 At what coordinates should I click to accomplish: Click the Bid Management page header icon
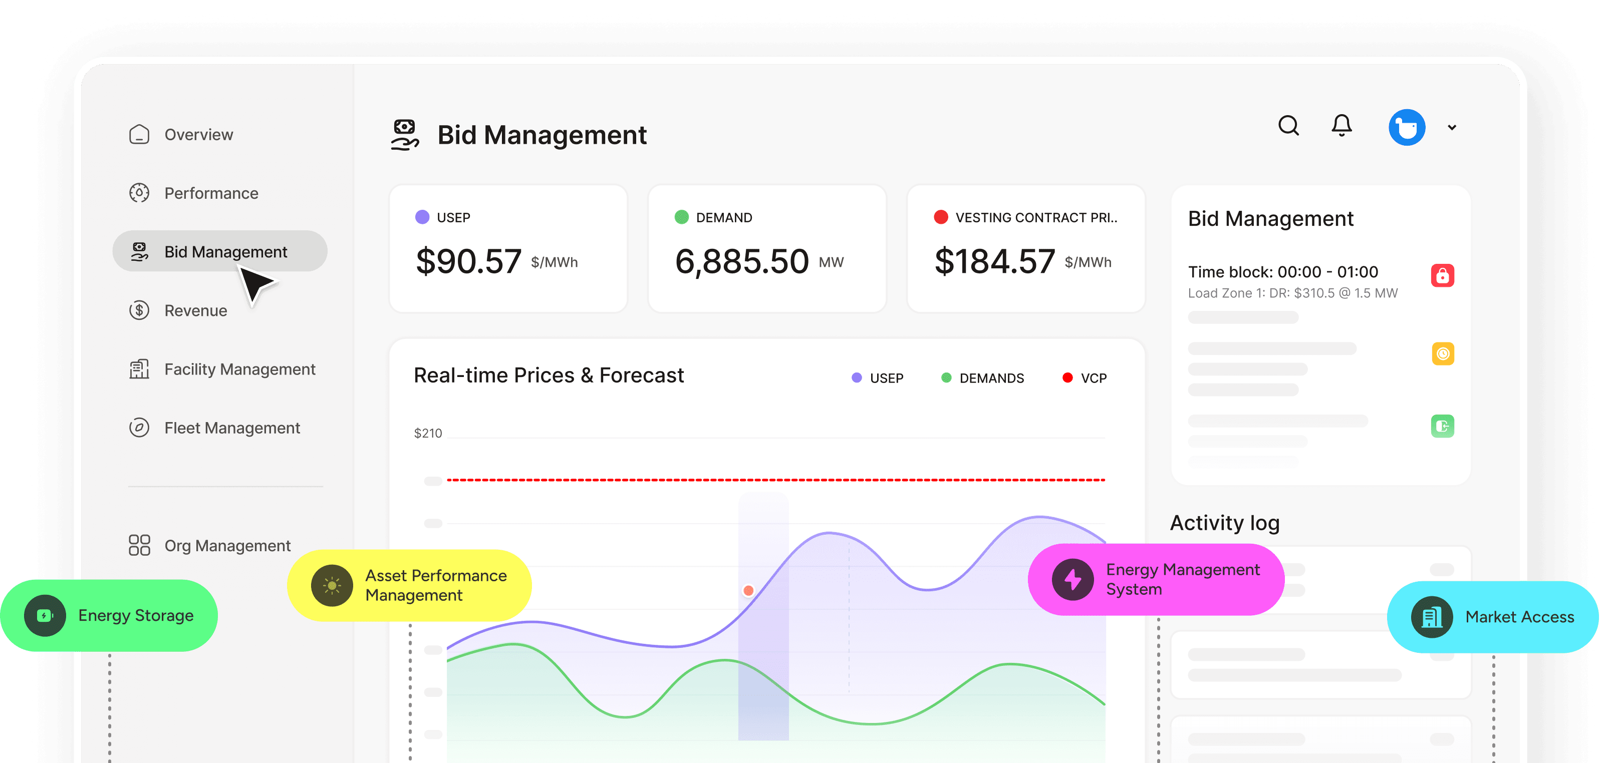[x=405, y=135]
